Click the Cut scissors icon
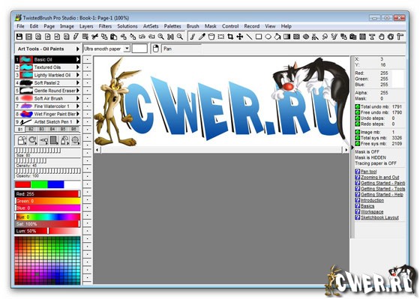The image size is (420, 299). [x=94, y=37]
